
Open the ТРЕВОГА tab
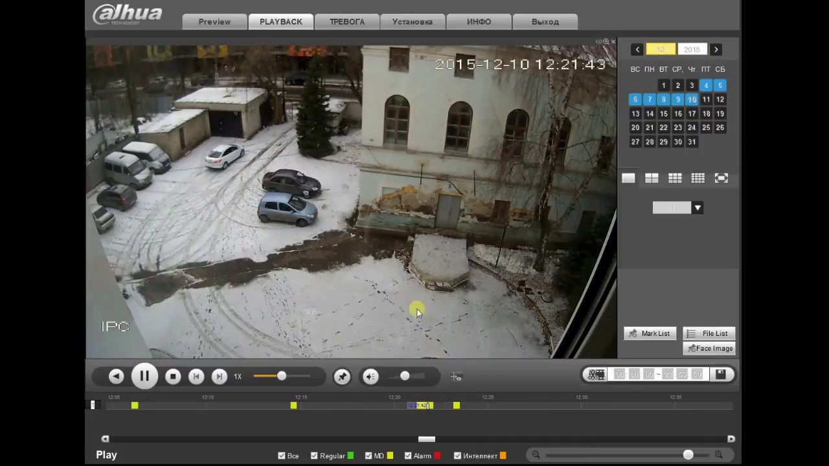[x=347, y=21]
